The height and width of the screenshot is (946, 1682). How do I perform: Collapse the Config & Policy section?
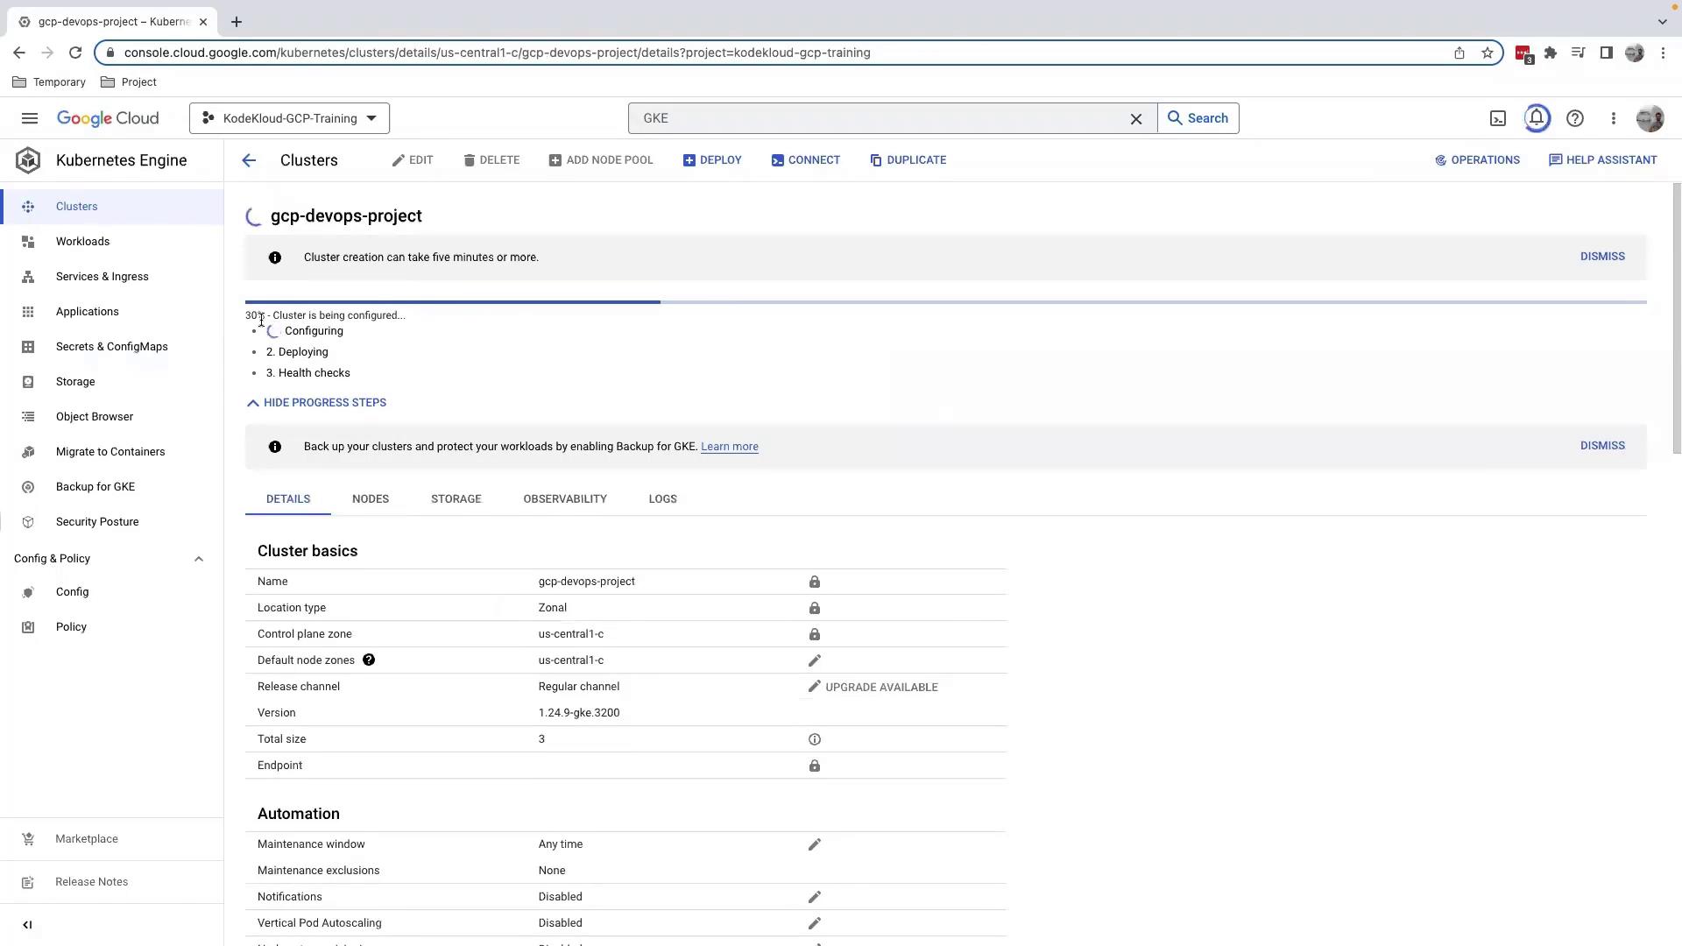tap(199, 559)
